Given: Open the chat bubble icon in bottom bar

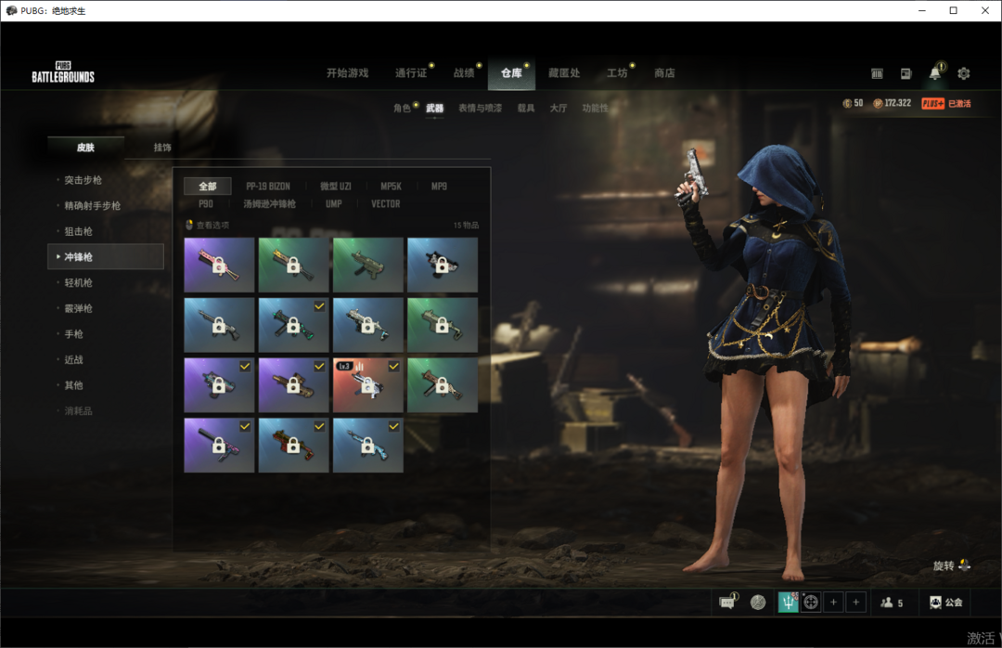Looking at the screenshot, I should click(728, 602).
